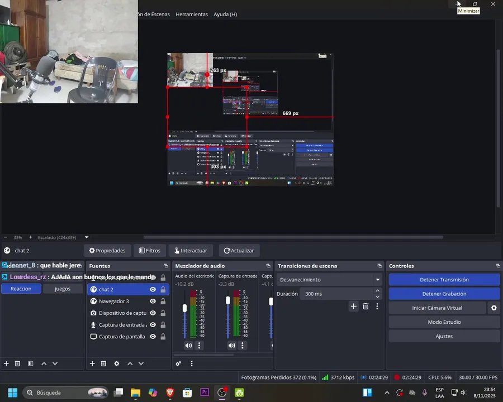This screenshot has height=402, width=503.
Task: Hide the chat 2 source
Action: click(153, 289)
